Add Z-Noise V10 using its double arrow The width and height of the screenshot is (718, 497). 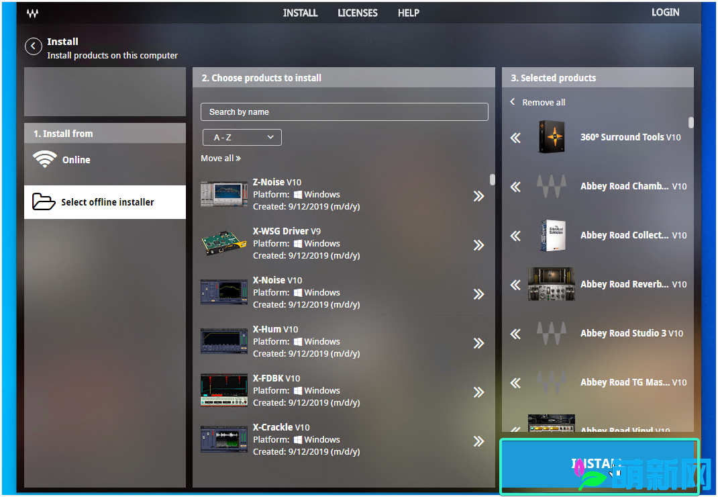(478, 196)
